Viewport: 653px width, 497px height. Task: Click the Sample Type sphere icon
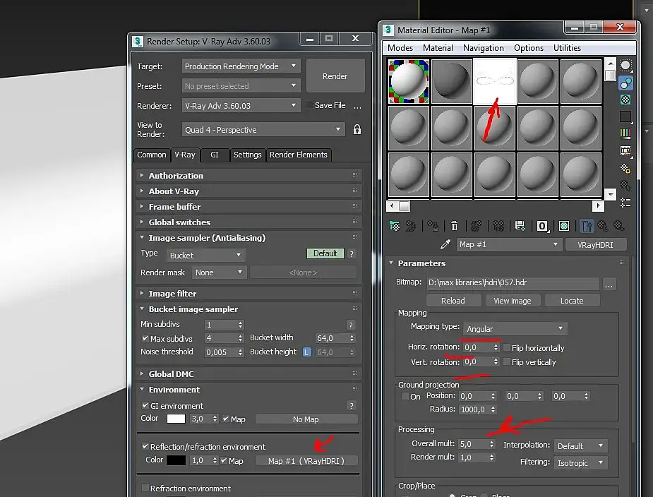(x=625, y=66)
